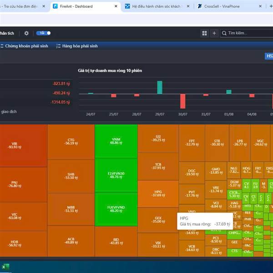
Task: Click the SHB -53.50 tỷ heatmap cell
Action: (x=71, y=176)
